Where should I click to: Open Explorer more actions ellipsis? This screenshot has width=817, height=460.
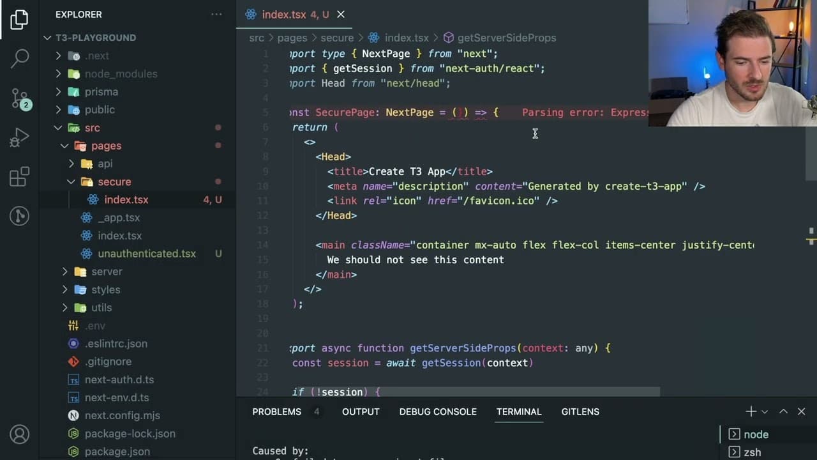[x=216, y=14]
